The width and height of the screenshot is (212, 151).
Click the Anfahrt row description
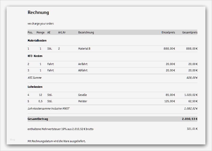[x=83, y=64]
